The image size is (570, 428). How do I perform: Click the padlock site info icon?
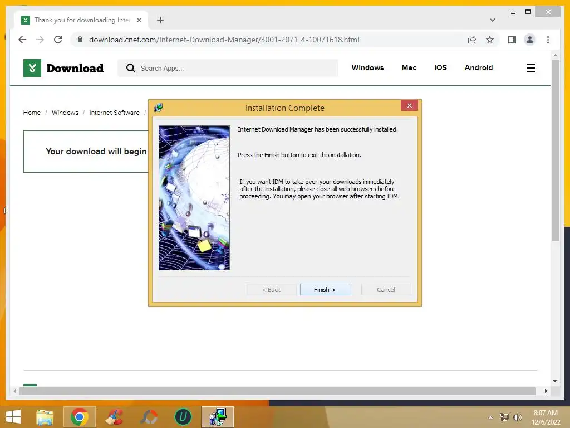click(x=80, y=40)
